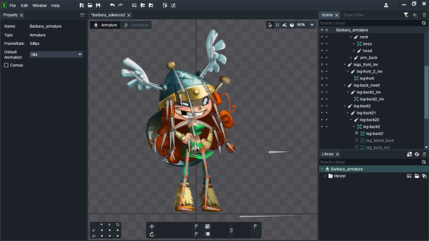
Task: Click the export folder icon with right arrow
Action: point(151,5)
